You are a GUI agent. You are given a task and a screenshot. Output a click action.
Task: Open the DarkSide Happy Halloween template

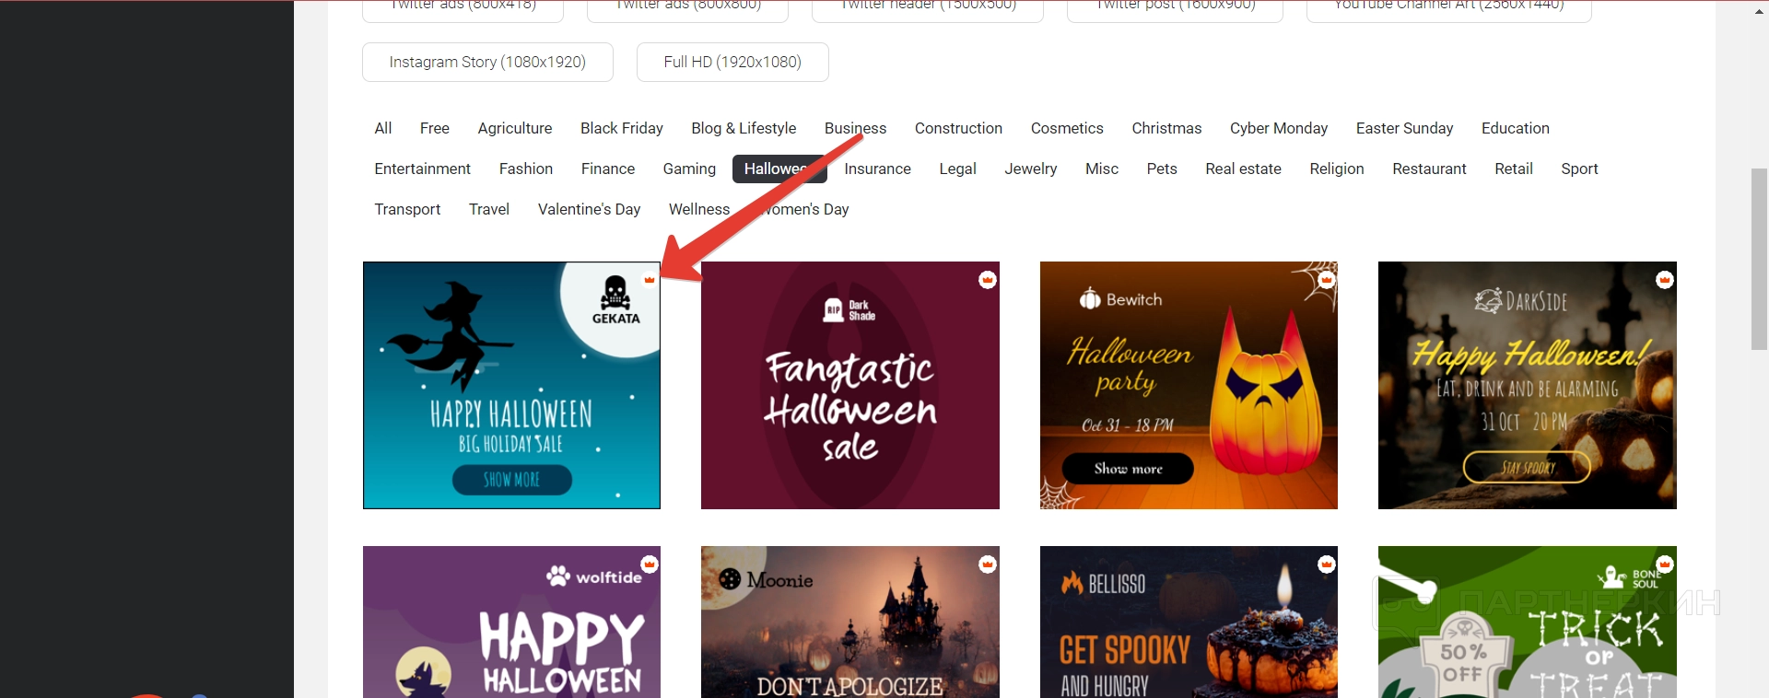click(x=1528, y=385)
